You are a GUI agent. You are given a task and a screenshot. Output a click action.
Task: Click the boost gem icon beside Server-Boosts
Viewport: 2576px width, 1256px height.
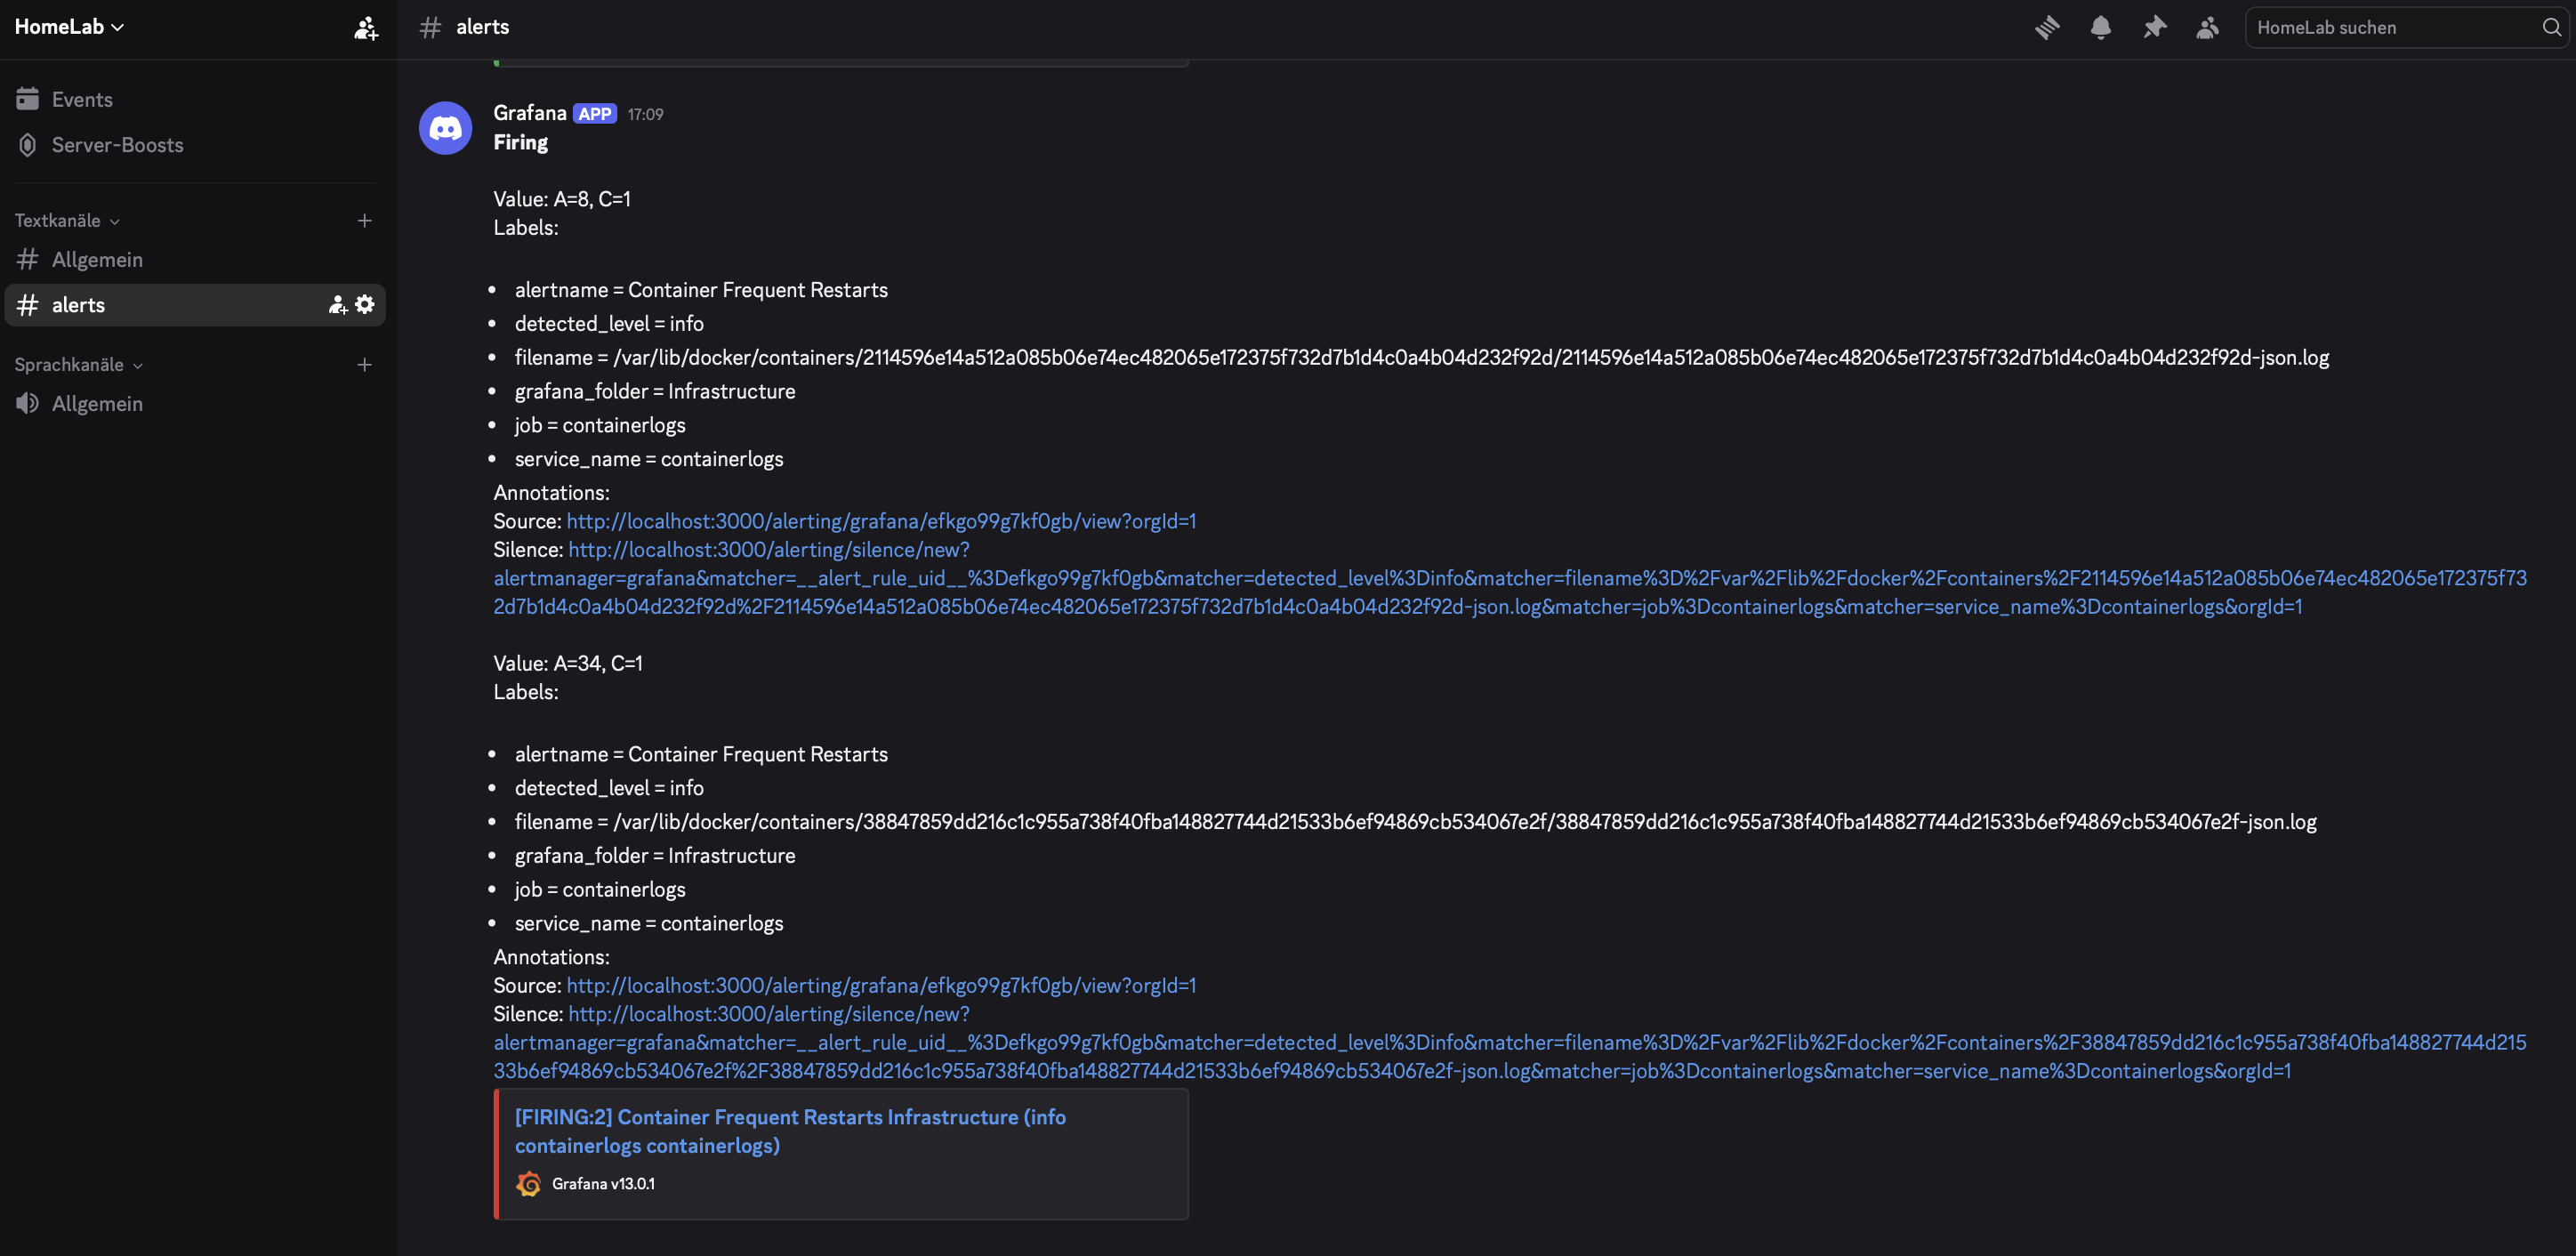(28, 145)
